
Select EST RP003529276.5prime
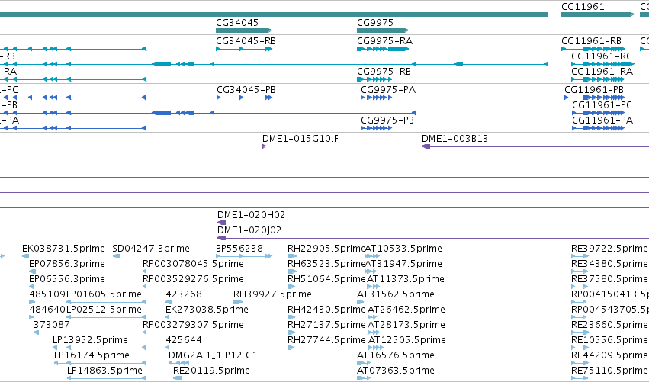point(193,279)
